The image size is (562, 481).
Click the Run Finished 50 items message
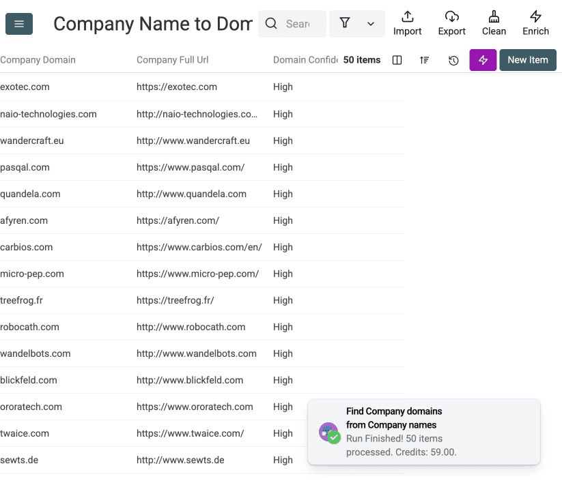tap(401, 446)
